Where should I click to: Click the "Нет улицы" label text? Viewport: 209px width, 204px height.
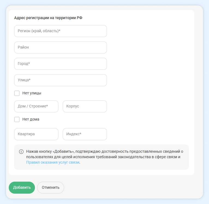(x=32, y=93)
